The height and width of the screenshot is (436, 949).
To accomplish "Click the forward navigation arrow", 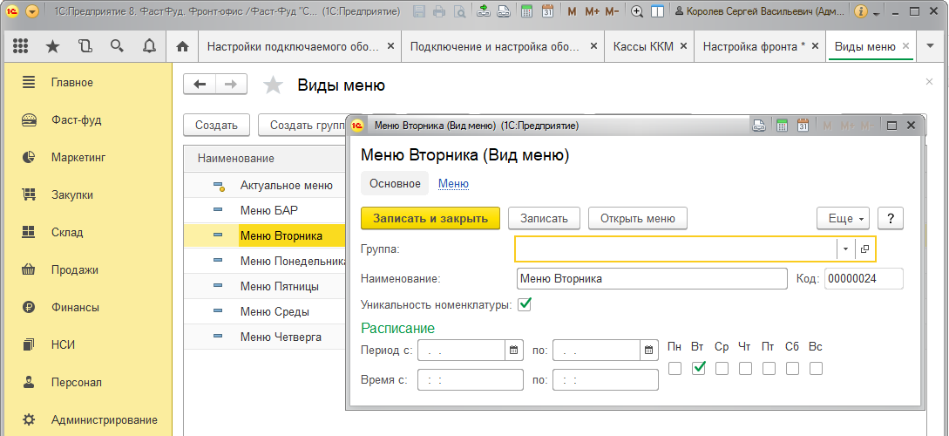I will point(231,85).
